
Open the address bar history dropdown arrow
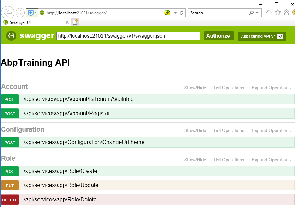click(x=175, y=13)
